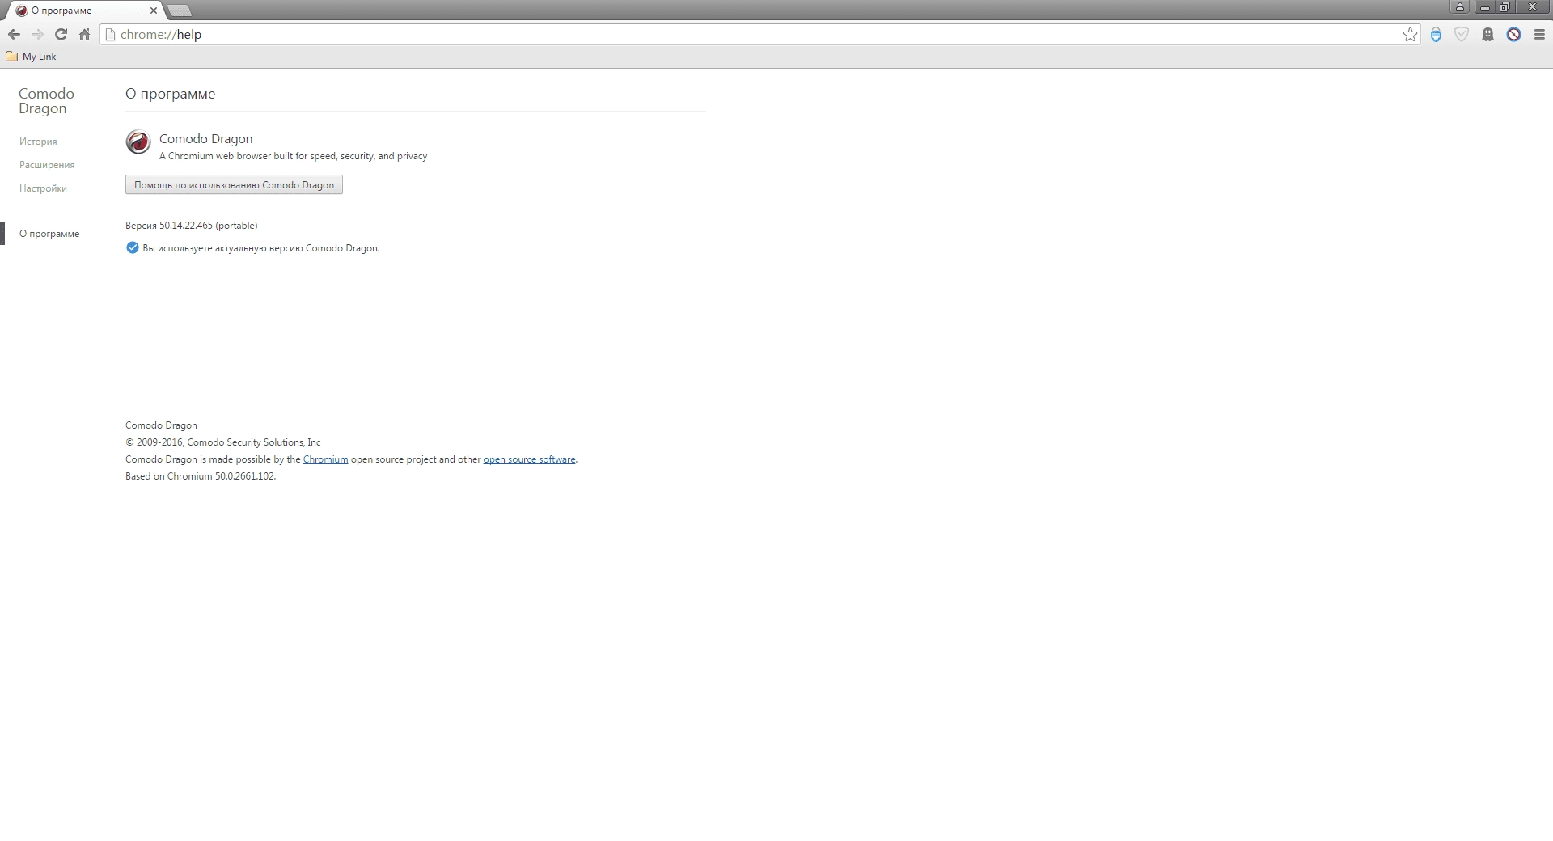Restore down the browser window
The width and height of the screenshot is (1553, 841).
pos(1504,7)
